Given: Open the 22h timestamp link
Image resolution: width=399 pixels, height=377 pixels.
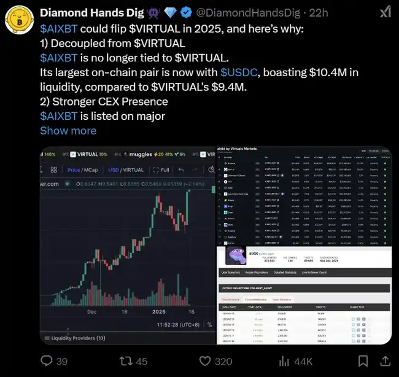Looking at the screenshot, I should tap(301, 13).
